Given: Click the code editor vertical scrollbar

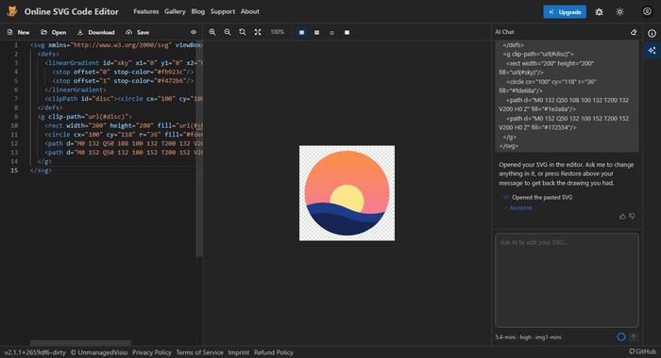Looking at the screenshot, I should 199,148.
